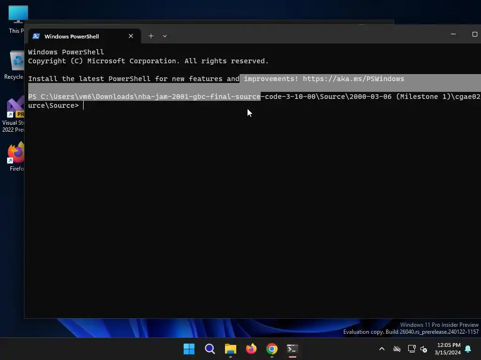Close the Windows PowerShell tab
The width and height of the screenshot is (481, 360).
coord(131,36)
